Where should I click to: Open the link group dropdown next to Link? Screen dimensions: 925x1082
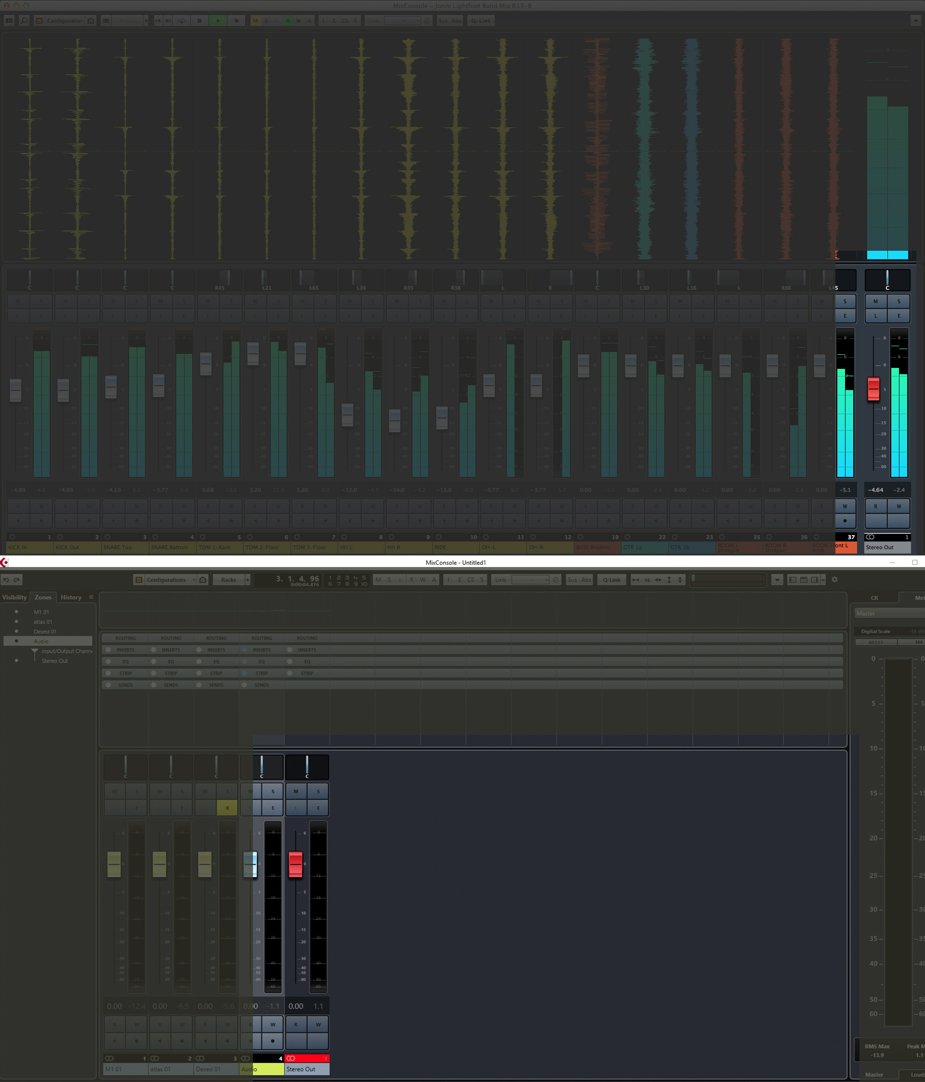530,580
